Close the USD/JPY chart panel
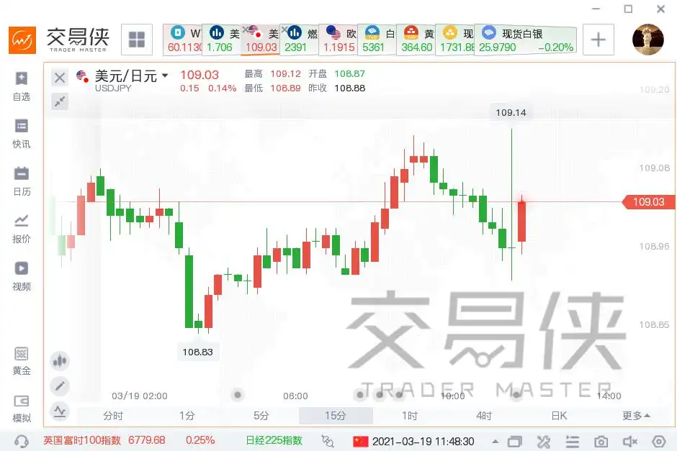 [60, 78]
